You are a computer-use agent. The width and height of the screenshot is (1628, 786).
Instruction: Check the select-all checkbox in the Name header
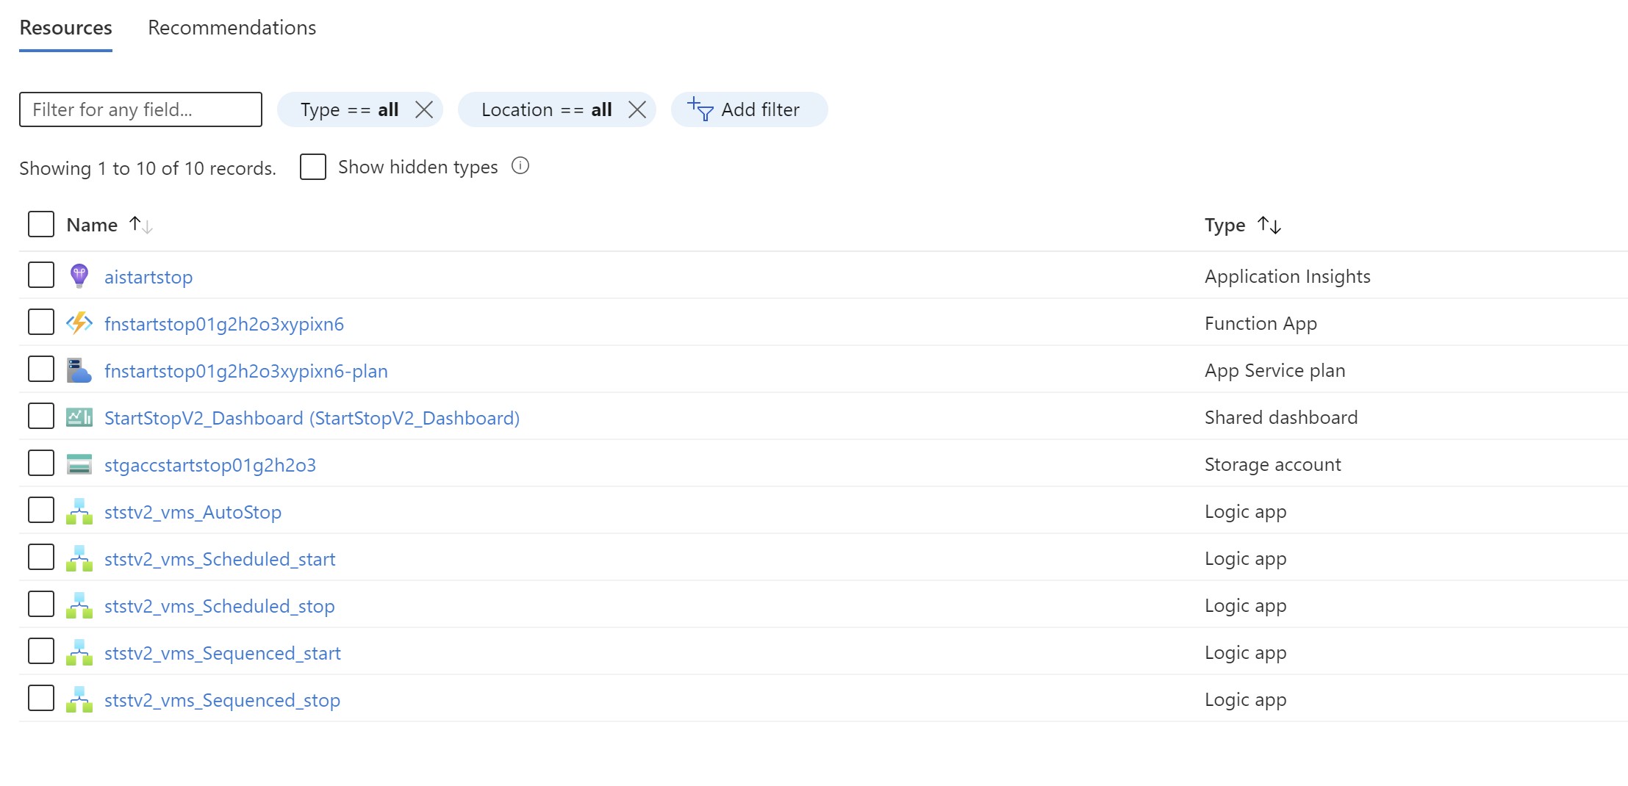(41, 224)
